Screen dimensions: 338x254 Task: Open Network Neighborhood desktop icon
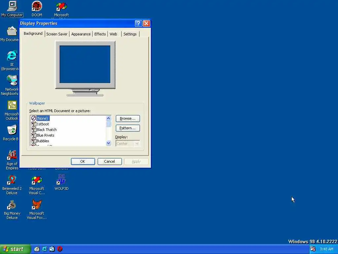10,85
